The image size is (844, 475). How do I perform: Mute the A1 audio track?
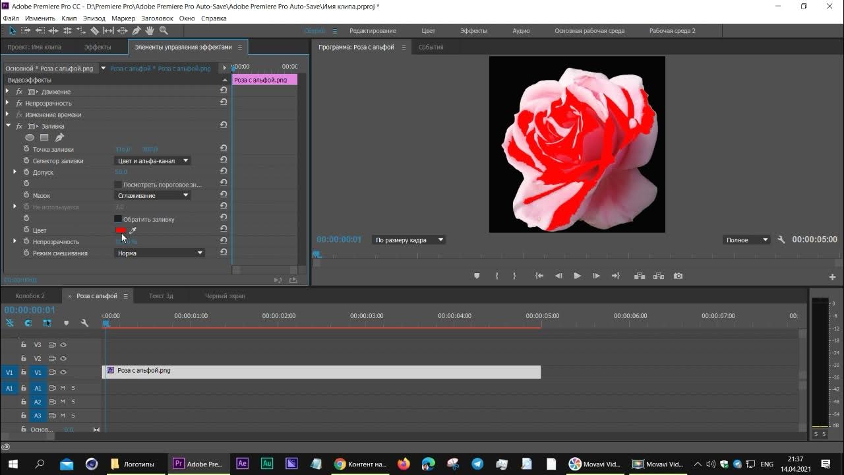point(63,388)
